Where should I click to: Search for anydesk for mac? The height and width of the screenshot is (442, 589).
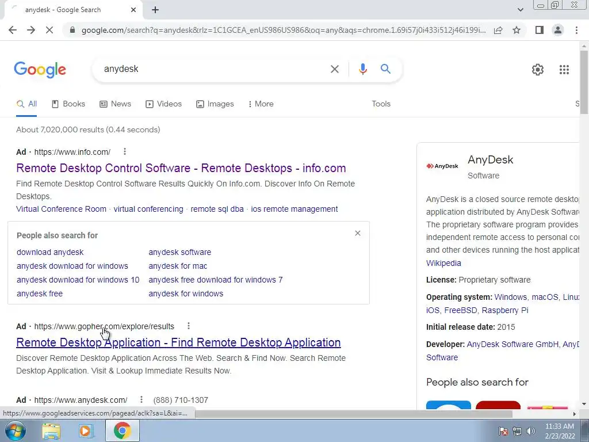click(178, 266)
